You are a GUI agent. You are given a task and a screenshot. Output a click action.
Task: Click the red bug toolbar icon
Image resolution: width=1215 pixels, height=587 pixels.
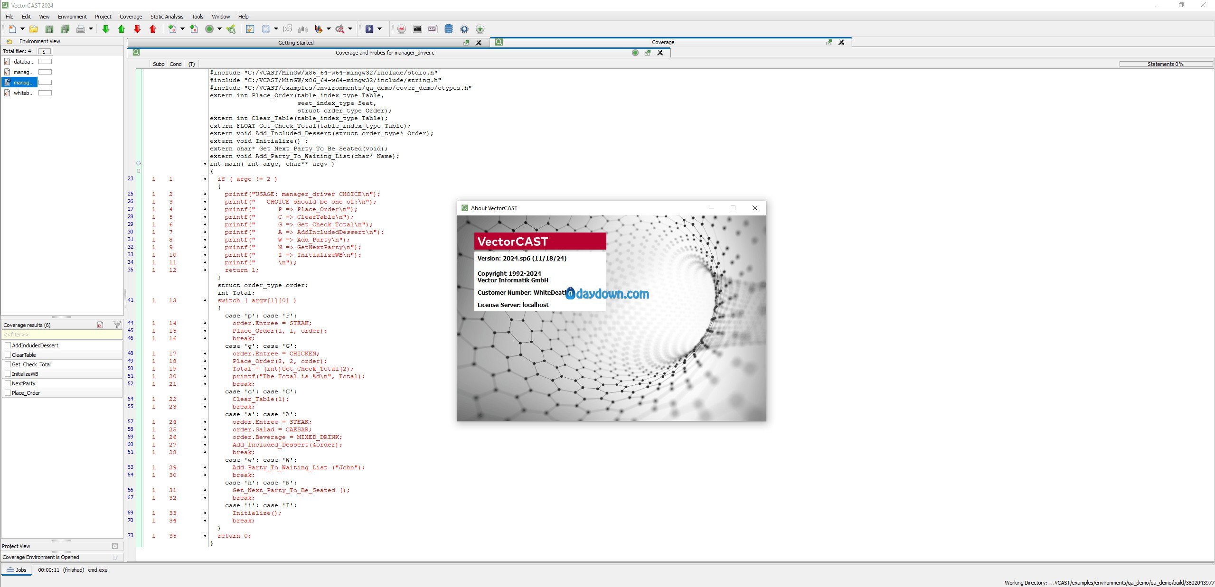click(402, 29)
